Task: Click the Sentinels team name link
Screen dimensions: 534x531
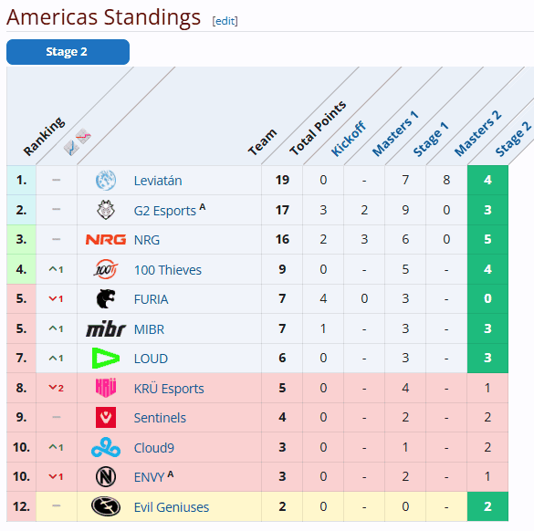Action: pyautogui.click(x=160, y=418)
